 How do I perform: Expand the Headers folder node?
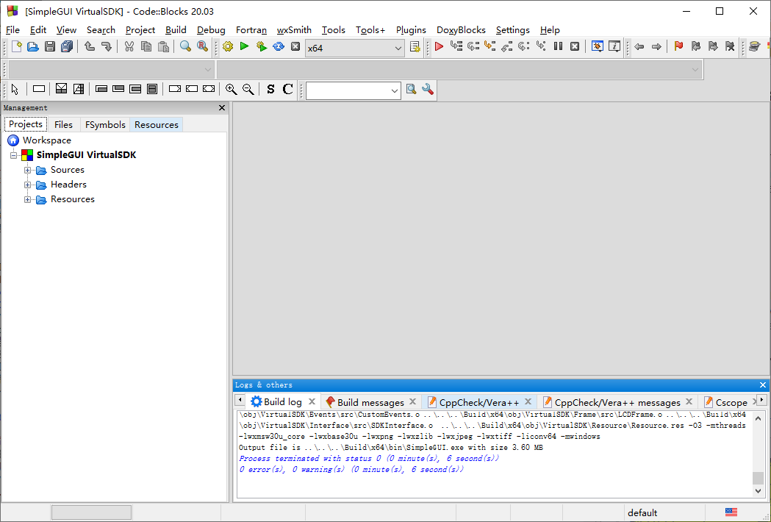tap(27, 185)
